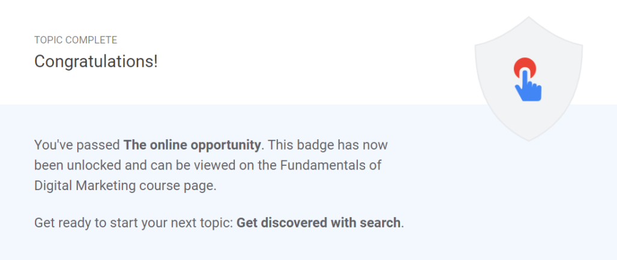Click the red circle under the fingertip

click(x=525, y=66)
